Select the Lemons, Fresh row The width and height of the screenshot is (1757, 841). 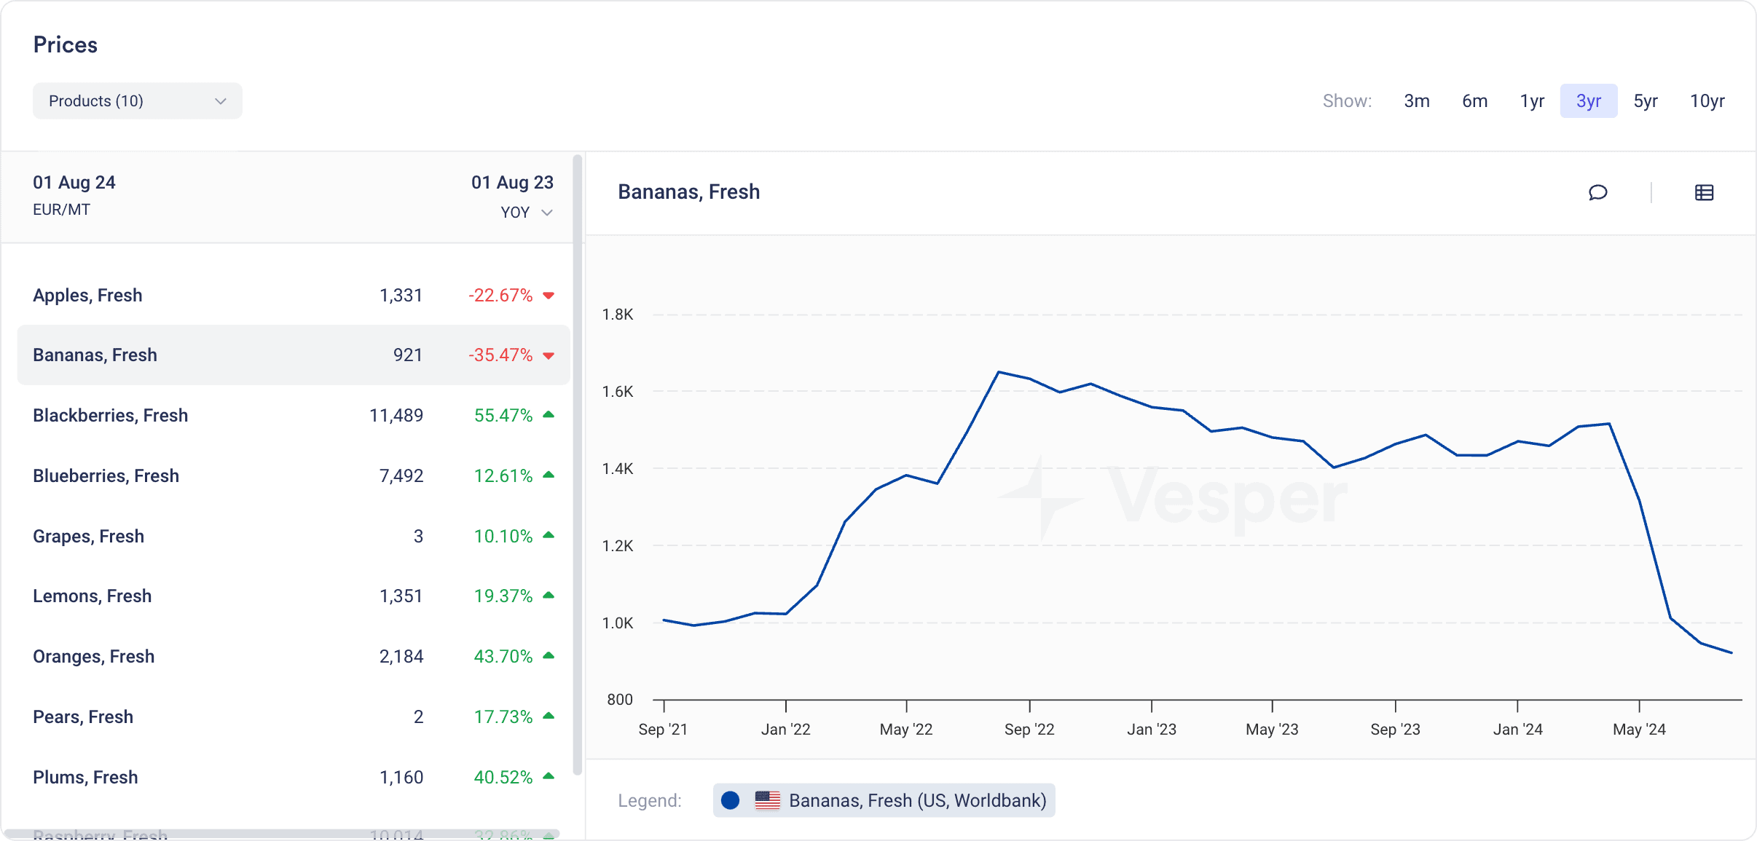[x=294, y=596]
